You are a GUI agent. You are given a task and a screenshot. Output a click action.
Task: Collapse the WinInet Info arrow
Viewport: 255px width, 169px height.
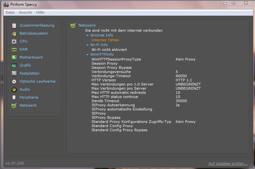click(87, 35)
